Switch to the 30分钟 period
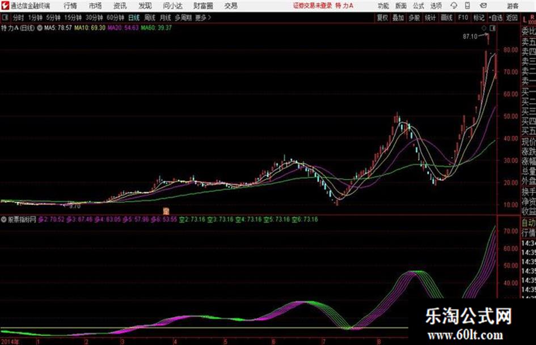 click(94, 18)
